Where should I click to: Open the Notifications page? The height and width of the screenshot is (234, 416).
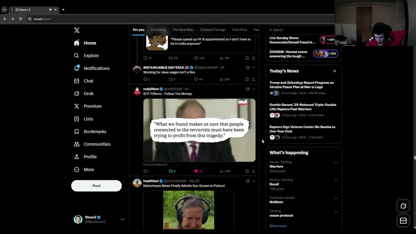[92, 68]
